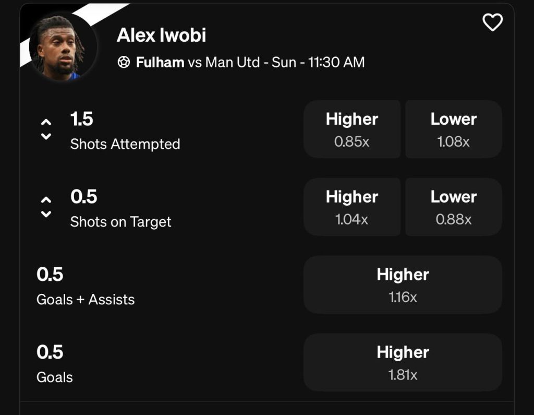Tap the Shots Attempted stat label
The width and height of the screenshot is (534, 415).
tap(125, 144)
